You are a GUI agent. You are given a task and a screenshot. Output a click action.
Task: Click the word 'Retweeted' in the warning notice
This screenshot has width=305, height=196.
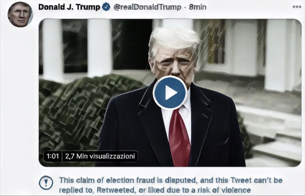pyautogui.click(x=116, y=190)
